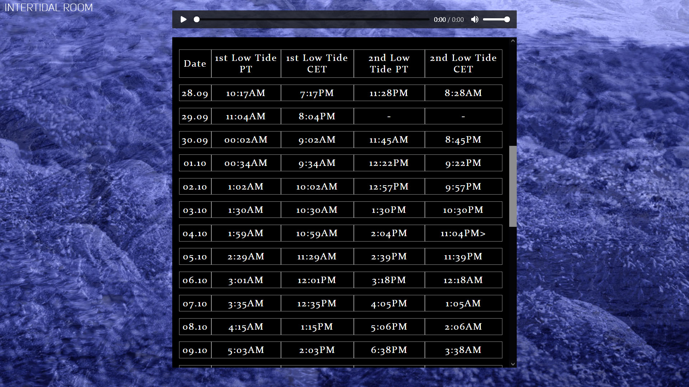Mute the audio with speaker icon
Screen dimensions: 689x387
click(x=474, y=19)
